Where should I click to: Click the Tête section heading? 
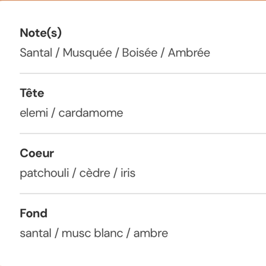tap(32, 93)
